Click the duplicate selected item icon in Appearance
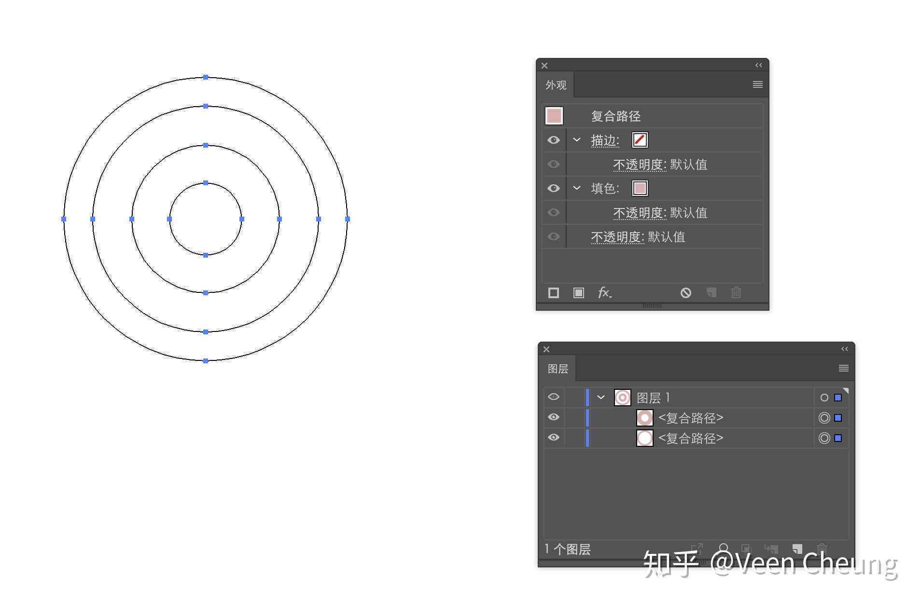This screenshot has height=606, width=921. tap(711, 292)
